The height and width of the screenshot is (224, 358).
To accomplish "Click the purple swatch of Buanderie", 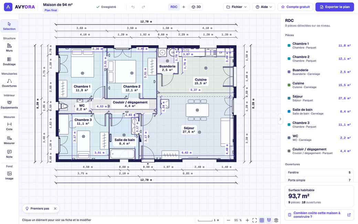I will (x=289, y=72).
